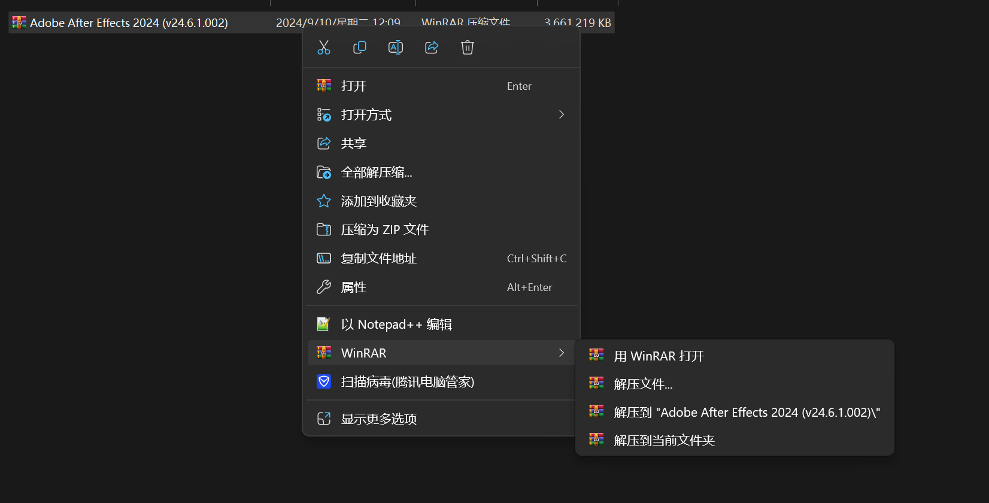Choose 全部解压缩... from the menu
Image resolution: width=989 pixels, height=503 pixels.
pos(376,172)
